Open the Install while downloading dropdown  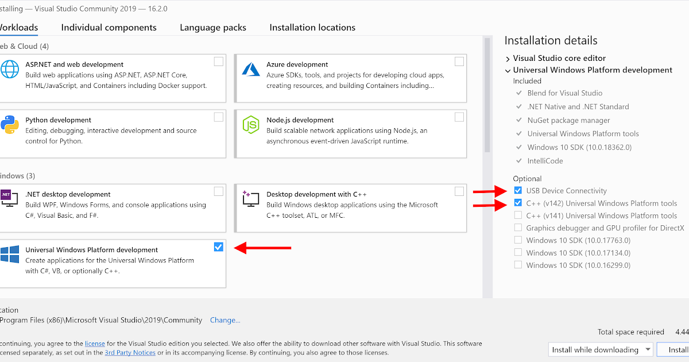(601, 349)
